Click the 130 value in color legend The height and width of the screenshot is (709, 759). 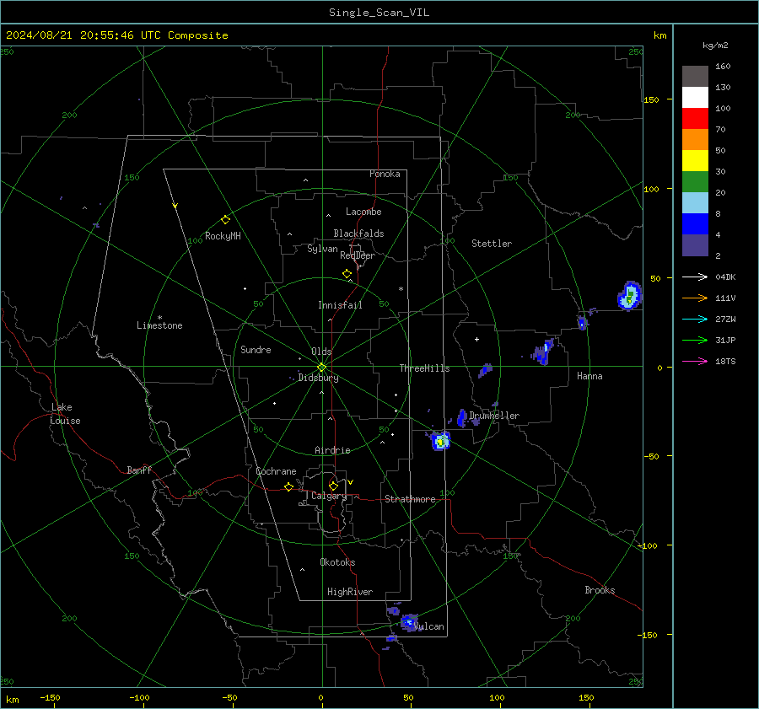(x=723, y=87)
